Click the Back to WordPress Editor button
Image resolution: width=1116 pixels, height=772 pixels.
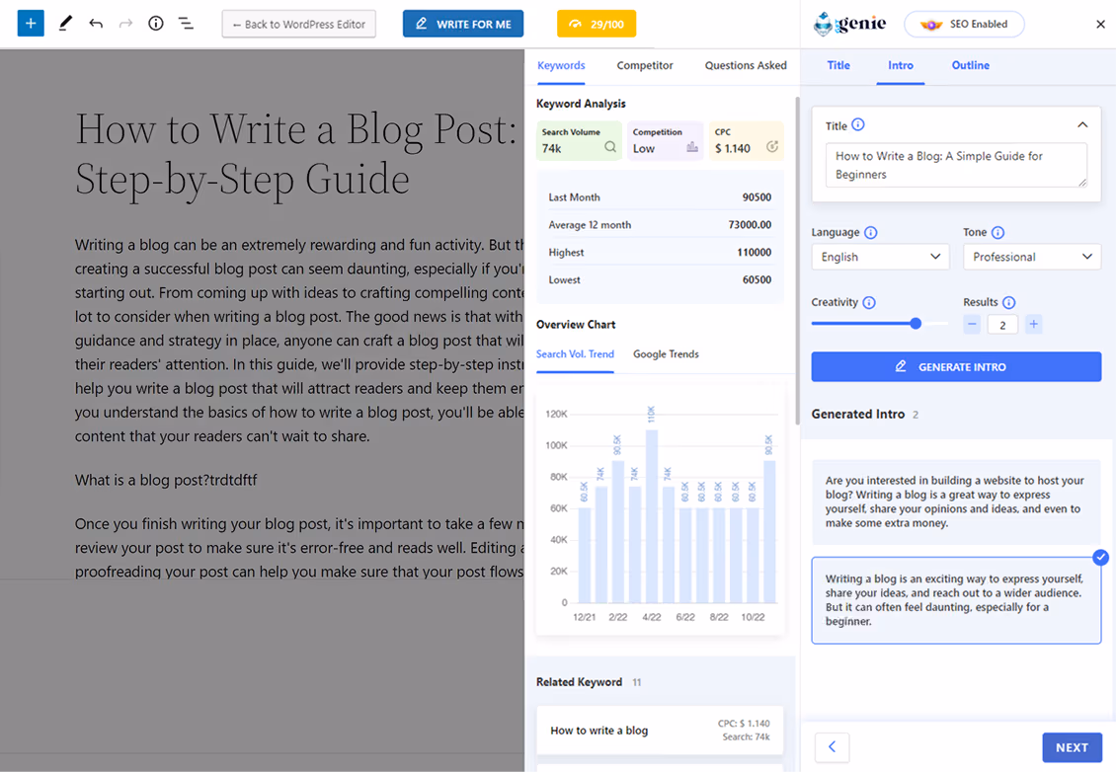(x=298, y=24)
